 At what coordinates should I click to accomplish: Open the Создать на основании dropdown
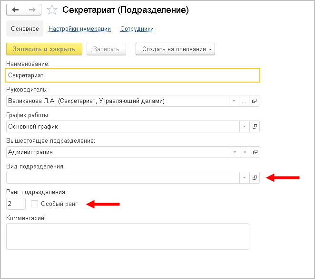click(x=175, y=49)
